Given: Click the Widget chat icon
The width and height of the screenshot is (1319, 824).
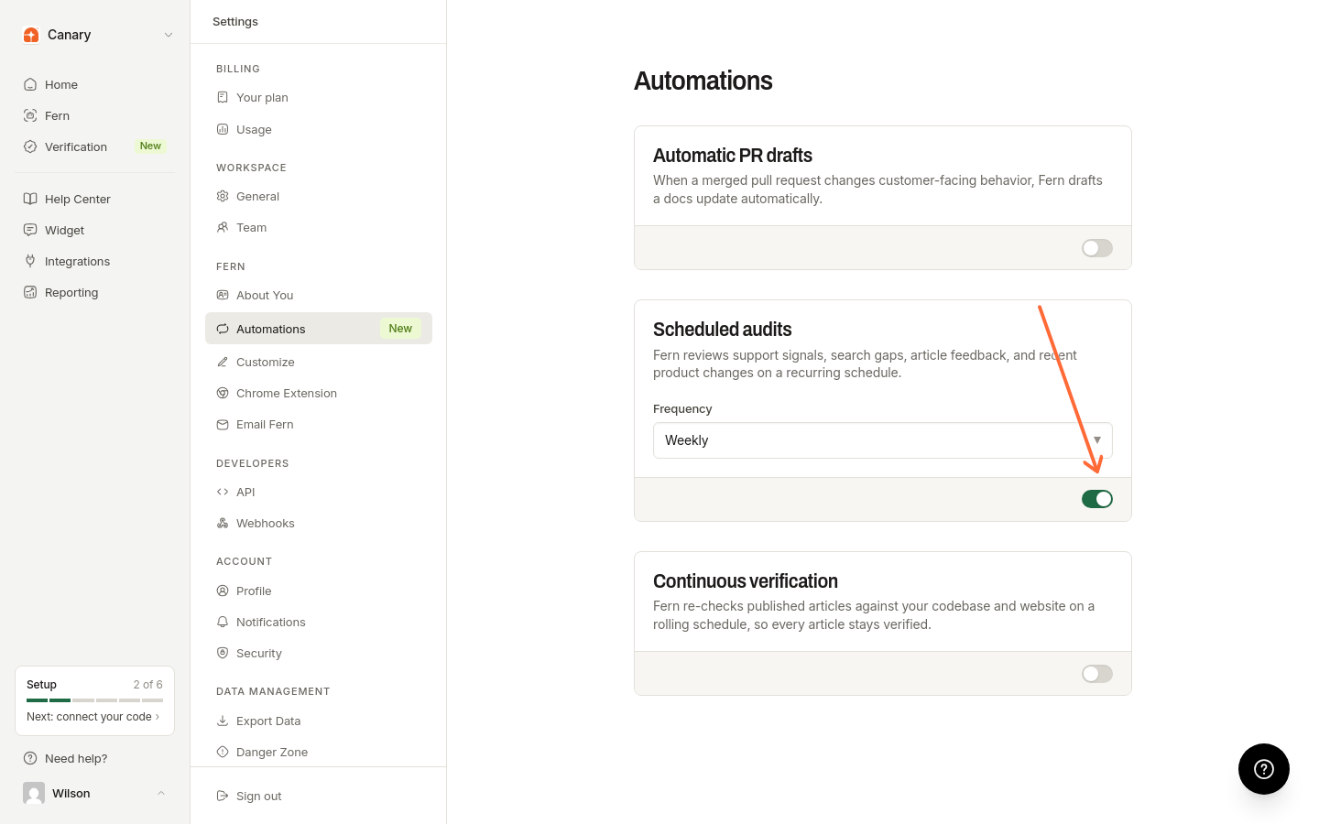Looking at the screenshot, I should point(30,230).
